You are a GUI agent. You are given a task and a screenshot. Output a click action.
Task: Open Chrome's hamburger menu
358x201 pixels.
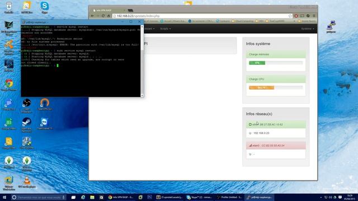pyautogui.click(x=314, y=16)
